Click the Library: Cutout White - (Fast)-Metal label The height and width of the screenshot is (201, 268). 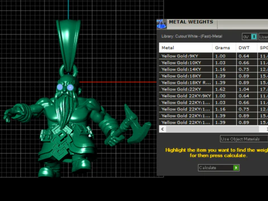(192, 36)
